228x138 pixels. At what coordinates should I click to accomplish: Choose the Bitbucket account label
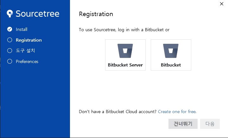tap(171, 65)
